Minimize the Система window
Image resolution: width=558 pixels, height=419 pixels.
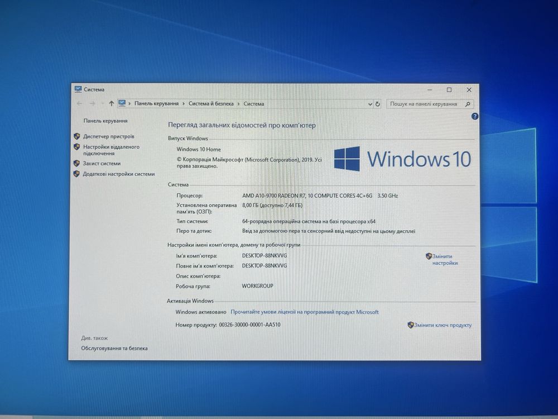(x=430, y=90)
